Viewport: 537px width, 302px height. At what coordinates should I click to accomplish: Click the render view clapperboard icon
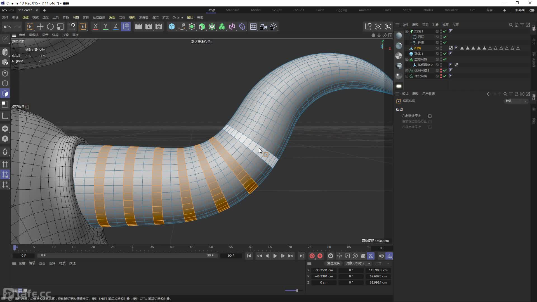pos(139,27)
